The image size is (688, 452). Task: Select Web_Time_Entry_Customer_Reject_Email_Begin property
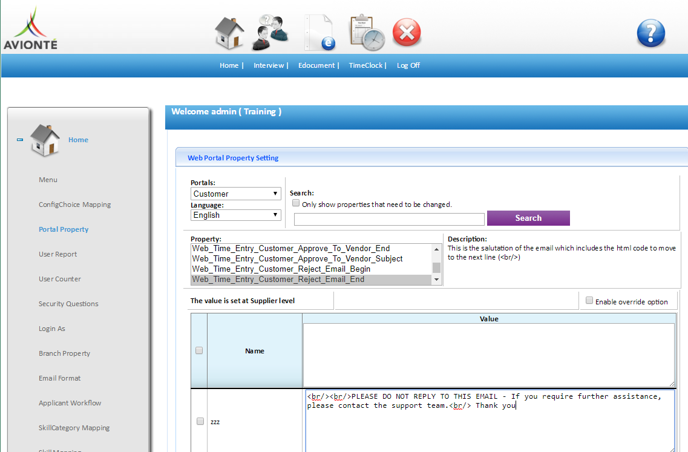312,269
